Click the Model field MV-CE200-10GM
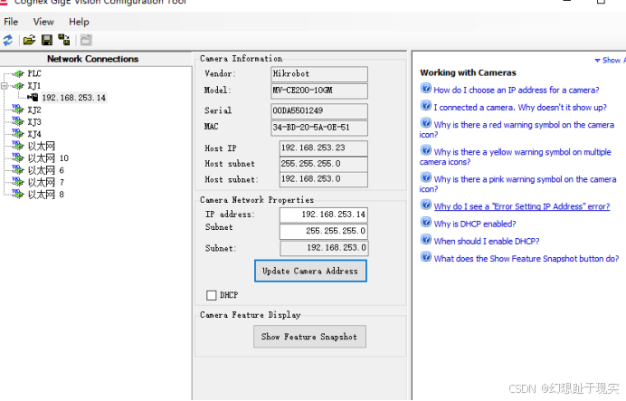 (x=319, y=91)
